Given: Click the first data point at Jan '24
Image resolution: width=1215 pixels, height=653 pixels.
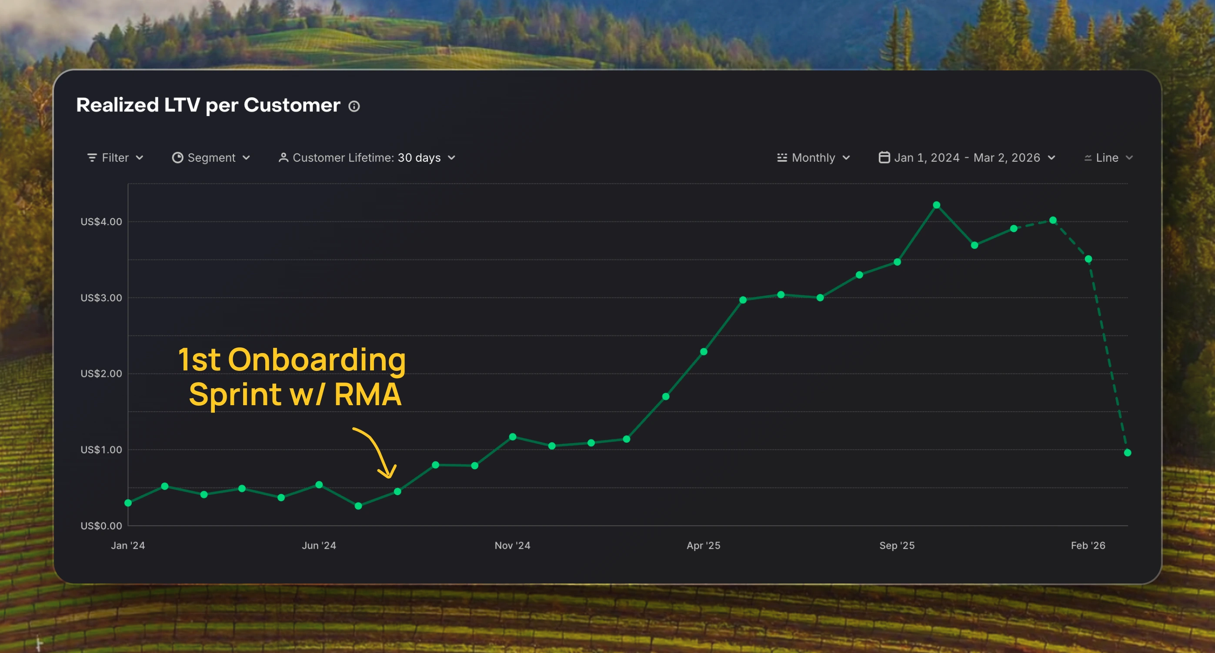Looking at the screenshot, I should click(128, 503).
